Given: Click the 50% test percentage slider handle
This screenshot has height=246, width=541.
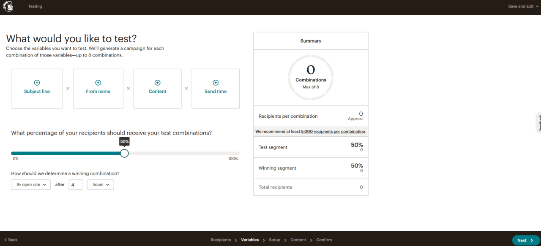Looking at the screenshot, I should point(124,153).
